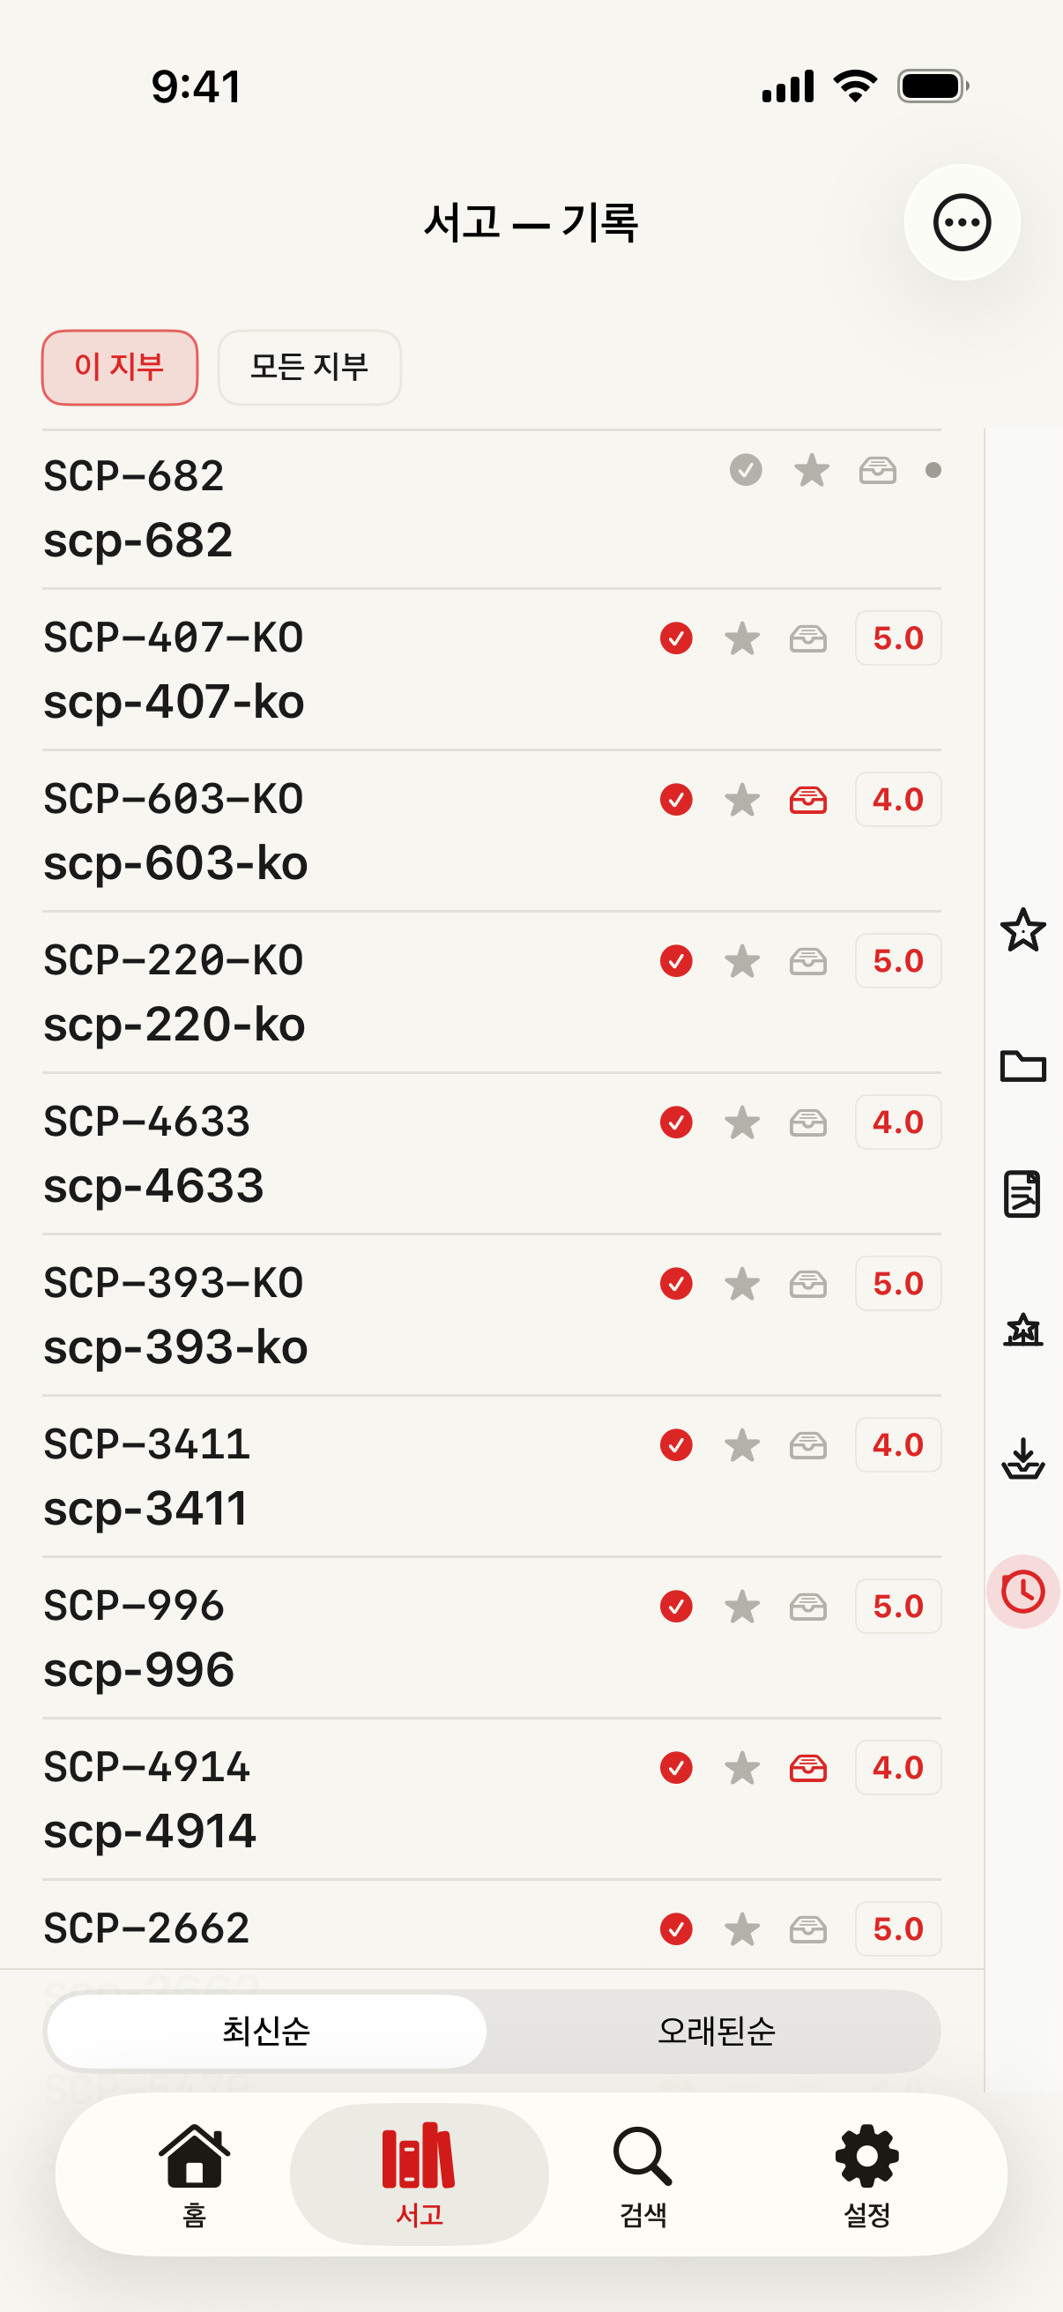Open the SCP-996 entry

(492, 1638)
